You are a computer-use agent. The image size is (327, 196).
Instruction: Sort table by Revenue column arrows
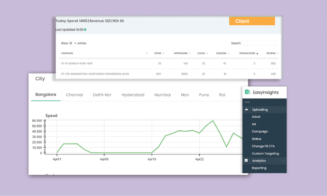278,53
